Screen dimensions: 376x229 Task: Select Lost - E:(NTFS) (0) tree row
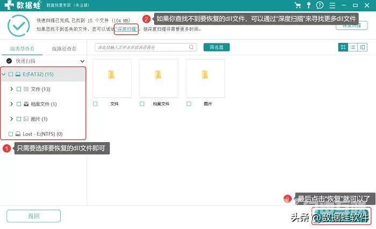(x=42, y=134)
